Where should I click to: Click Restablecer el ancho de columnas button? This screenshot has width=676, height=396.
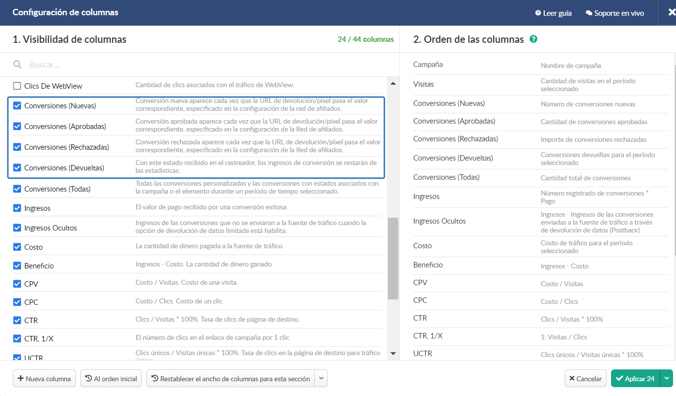(230, 379)
